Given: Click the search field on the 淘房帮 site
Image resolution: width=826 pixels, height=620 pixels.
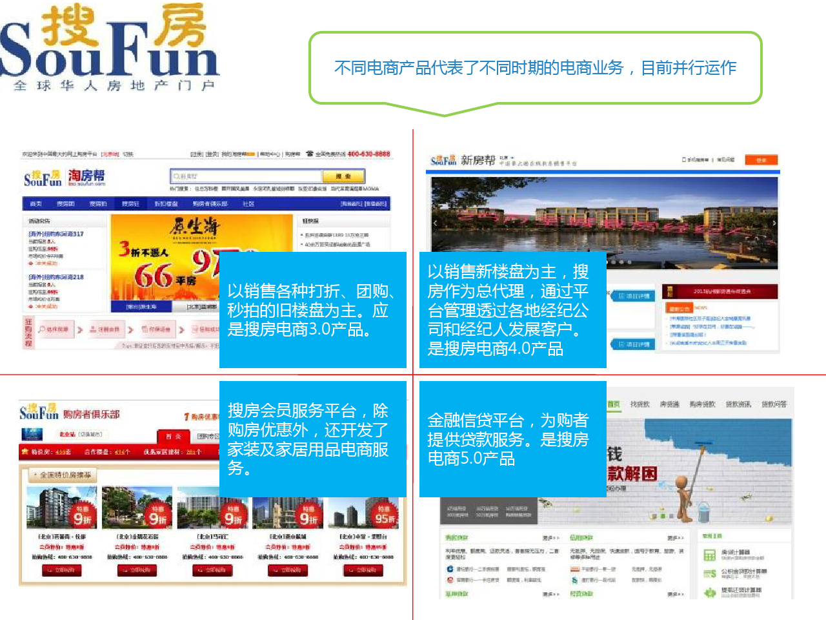Looking at the screenshot, I should pyautogui.click(x=246, y=176).
